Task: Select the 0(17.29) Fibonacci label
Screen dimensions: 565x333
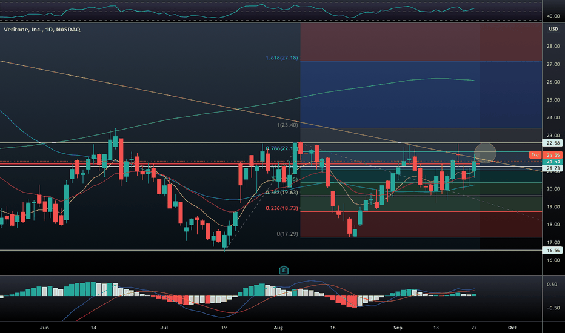Action: point(287,234)
